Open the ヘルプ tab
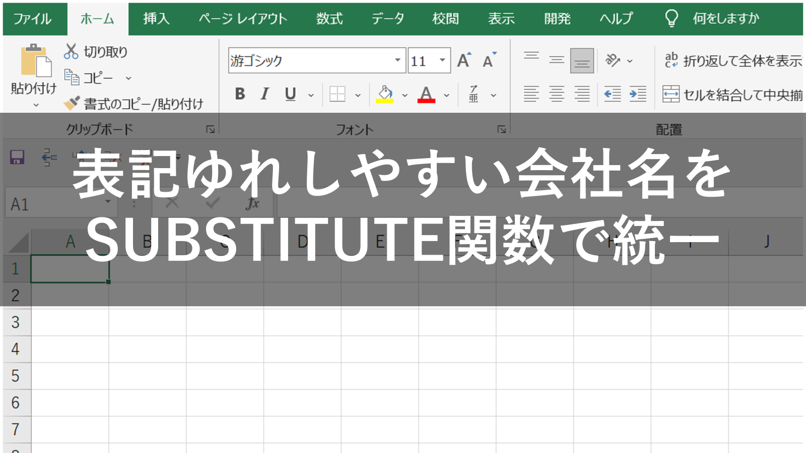The width and height of the screenshot is (806, 453). 616,19
